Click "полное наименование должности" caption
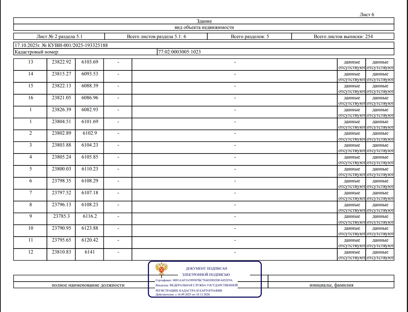408x312 pixels. (88, 285)
